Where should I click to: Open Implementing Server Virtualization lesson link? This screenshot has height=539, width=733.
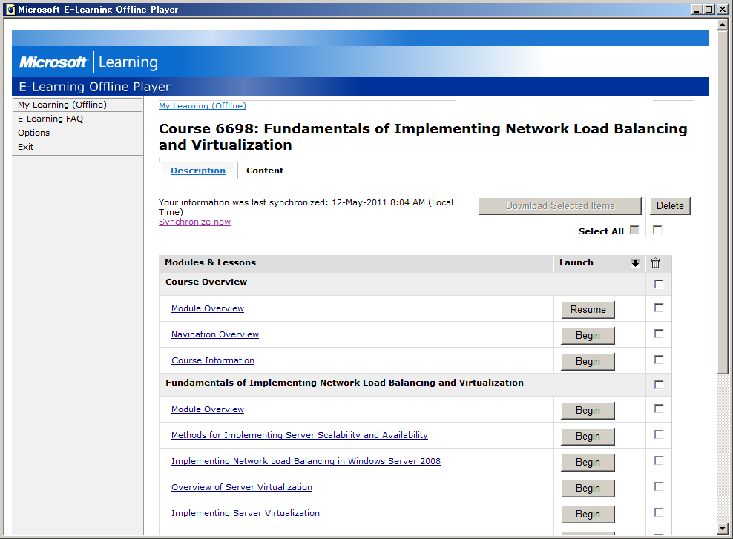tap(246, 513)
